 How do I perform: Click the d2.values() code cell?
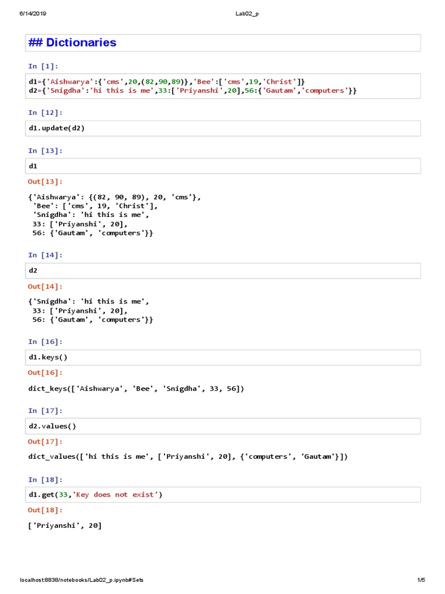(223, 426)
